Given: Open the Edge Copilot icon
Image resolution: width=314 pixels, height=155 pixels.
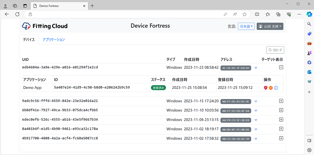Looking at the screenshot, I should [309, 14].
